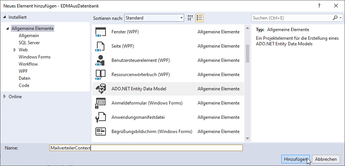Select the Daten category

click(x=24, y=78)
